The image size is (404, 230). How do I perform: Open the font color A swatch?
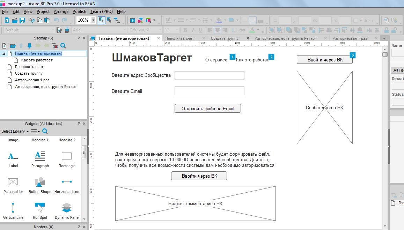tap(252, 30)
